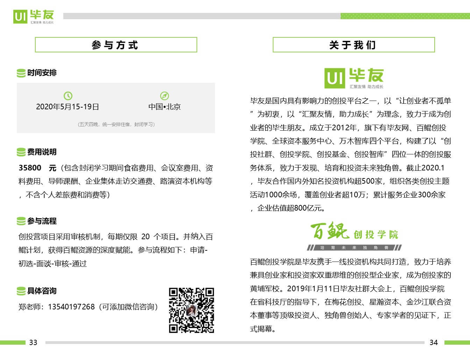470x352 pixels.
Task: Click the note 五天四晚,统一安排住宿,封闭学习
Action: [116, 124]
